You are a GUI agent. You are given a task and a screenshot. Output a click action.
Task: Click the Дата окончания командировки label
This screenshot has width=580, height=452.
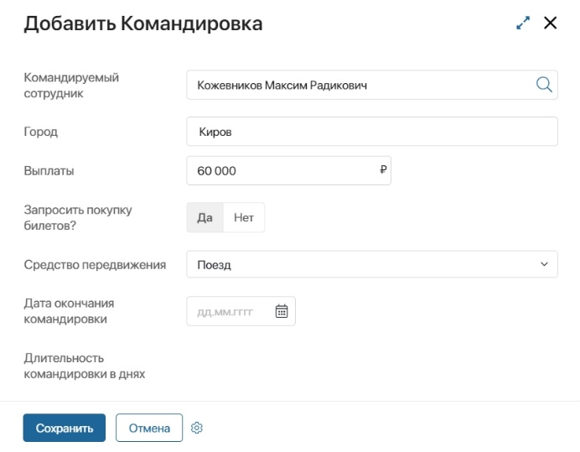[x=69, y=311]
